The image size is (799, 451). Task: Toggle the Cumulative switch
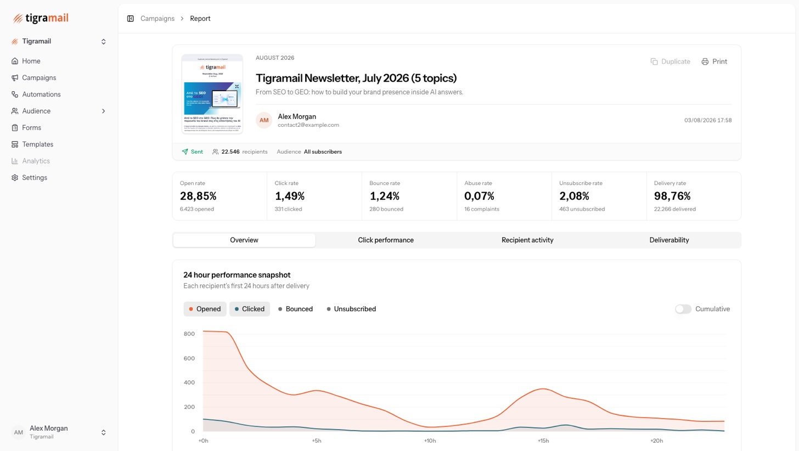pyautogui.click(x=683, y=309)
